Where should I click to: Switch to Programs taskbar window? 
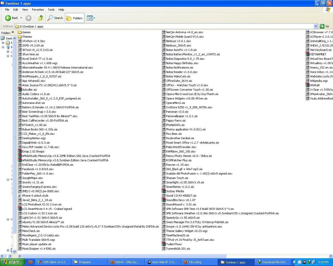coord(89,262)
